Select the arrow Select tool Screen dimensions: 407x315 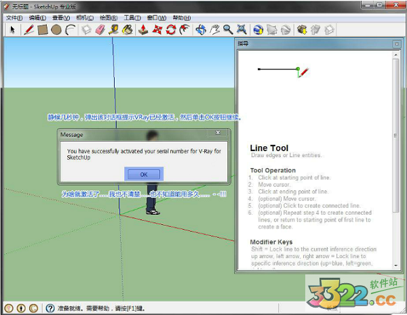point(12,30)
